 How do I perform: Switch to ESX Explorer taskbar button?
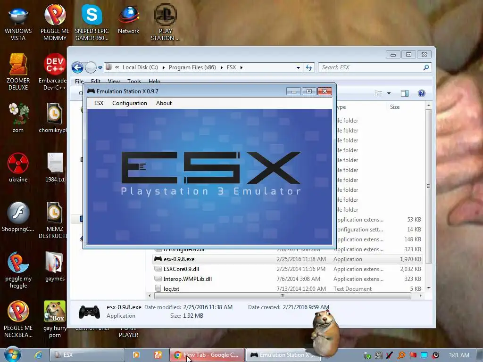pyautogui.click(x=87, y=355)
